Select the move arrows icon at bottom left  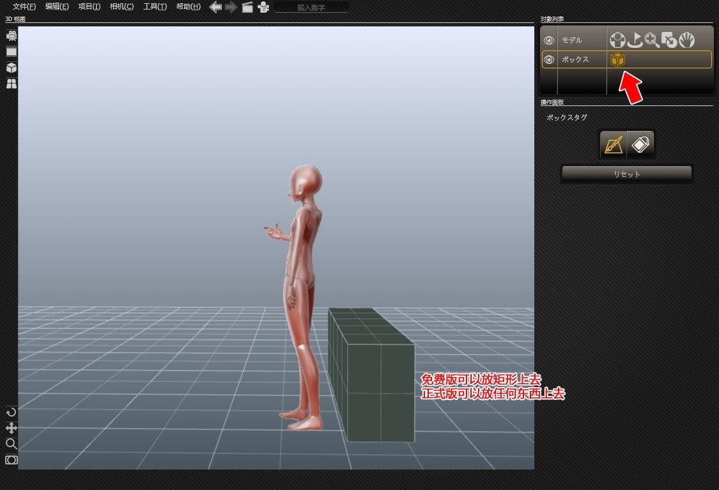pos(11,428)
